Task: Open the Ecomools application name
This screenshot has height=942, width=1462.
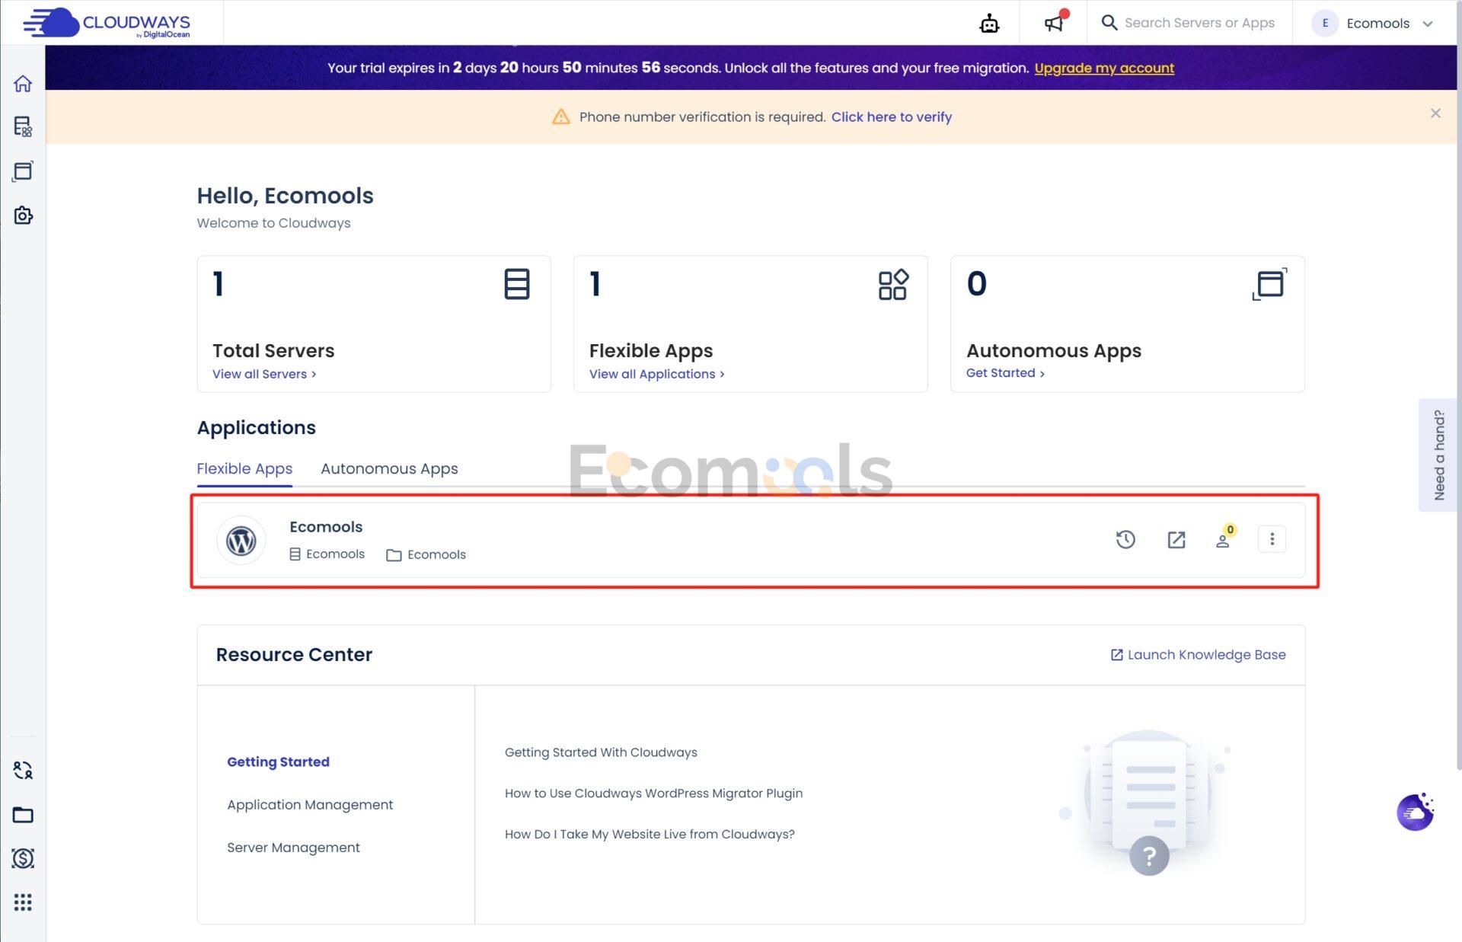Action: (x=326, y=527)
